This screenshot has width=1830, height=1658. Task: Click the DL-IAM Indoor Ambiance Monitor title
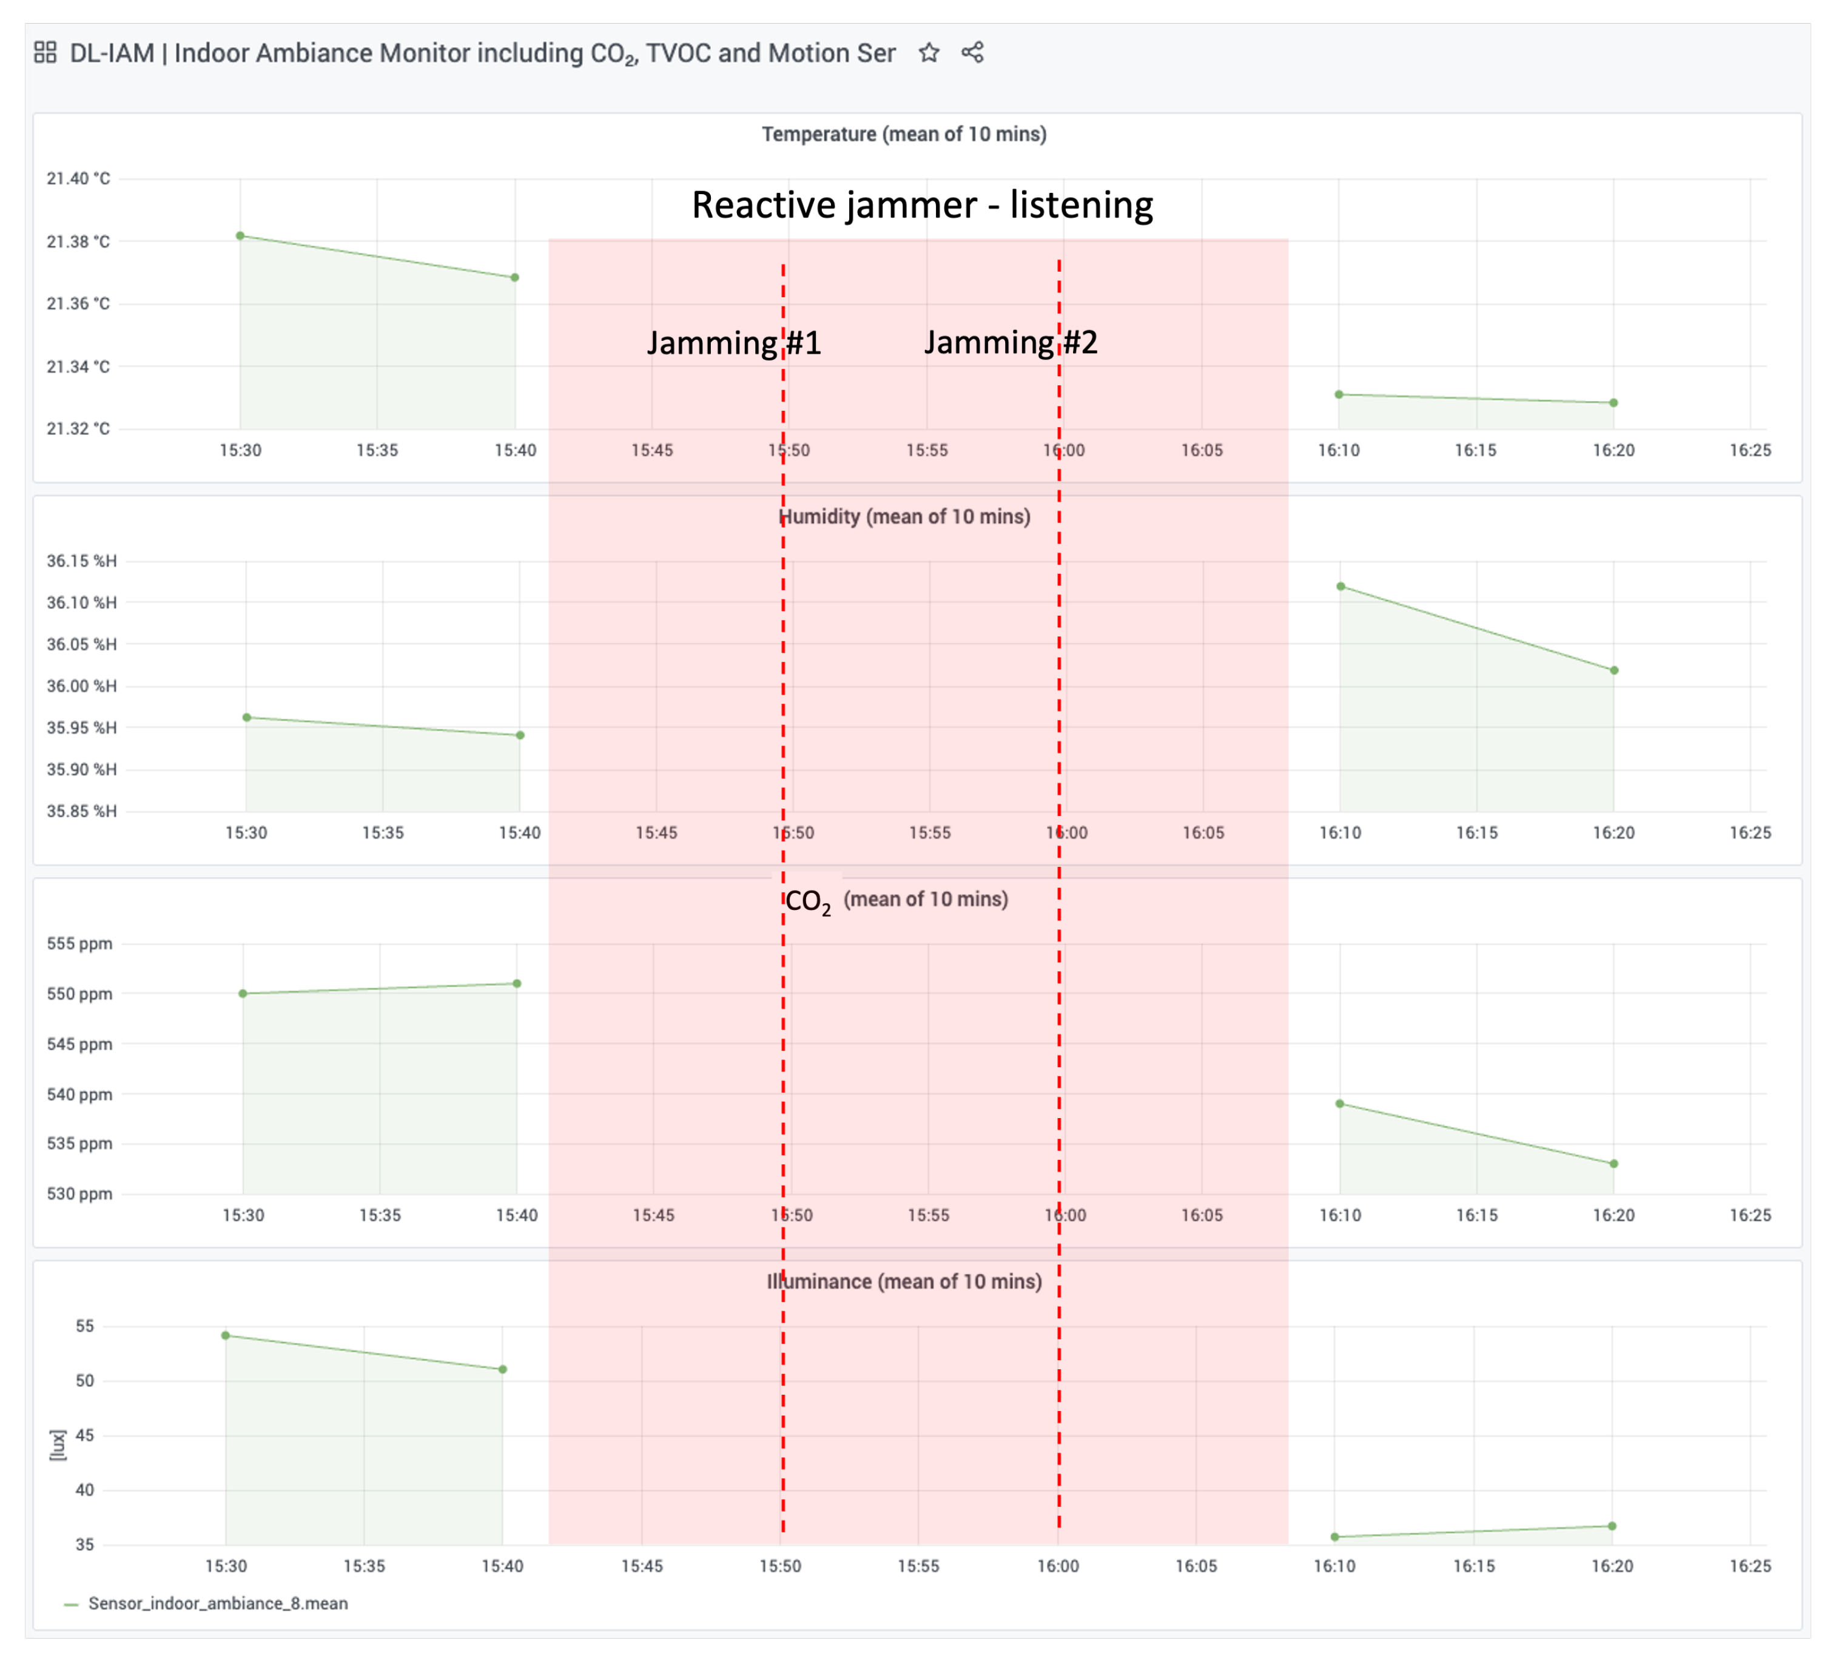(482, 53)
